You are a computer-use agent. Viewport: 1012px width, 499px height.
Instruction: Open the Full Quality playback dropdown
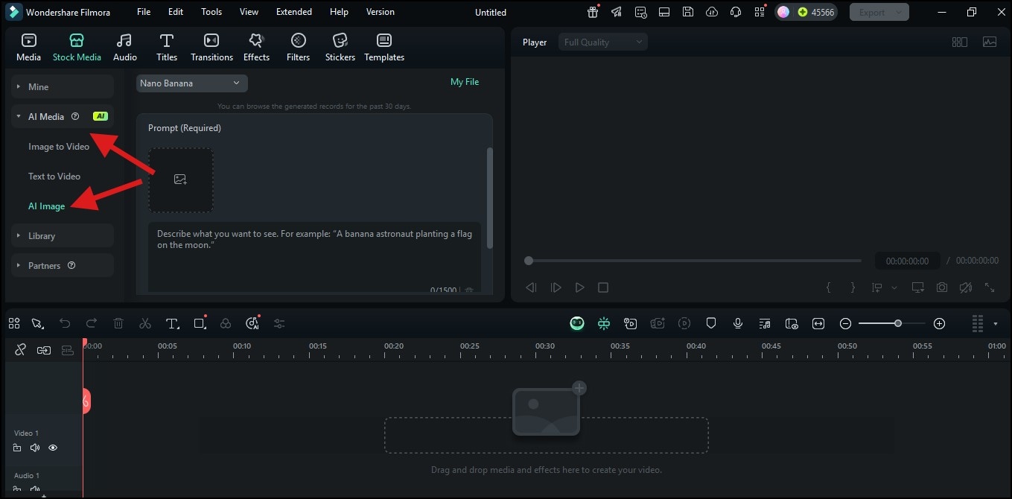602,42
